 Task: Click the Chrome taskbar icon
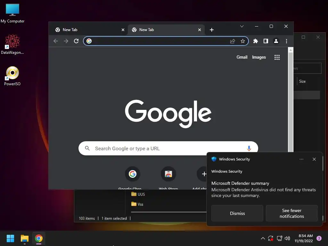[39, 238]
